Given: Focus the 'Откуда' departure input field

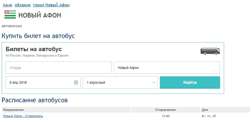Looking at the screenshot, I should (58, 68).
